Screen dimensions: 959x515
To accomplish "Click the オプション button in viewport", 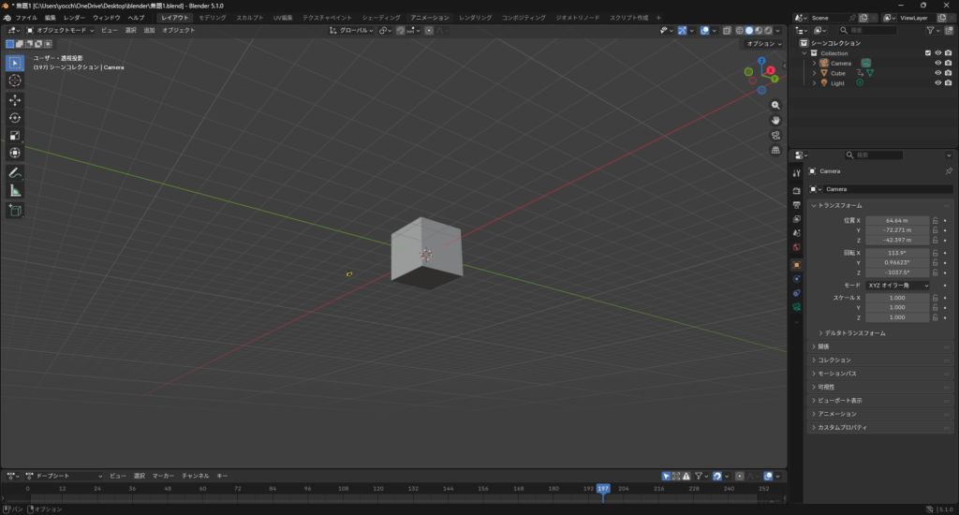I will pos(761,44).
